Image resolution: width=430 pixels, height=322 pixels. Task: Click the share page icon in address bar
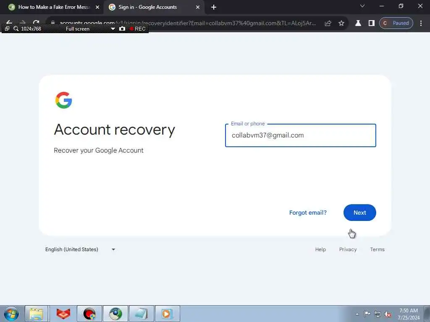(328, 23)
